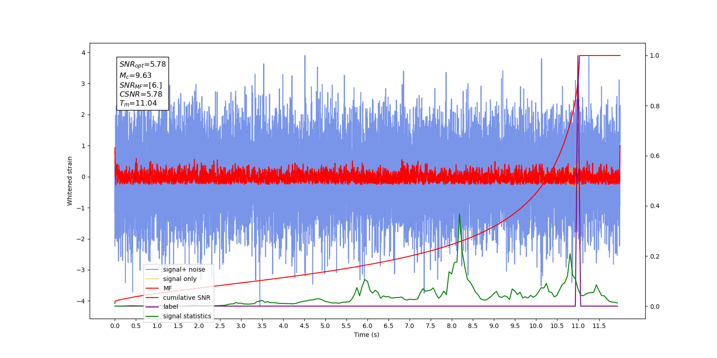Click left y-axis tick label 3
Viewport: 717px width, 358px height.
(83, 84)
